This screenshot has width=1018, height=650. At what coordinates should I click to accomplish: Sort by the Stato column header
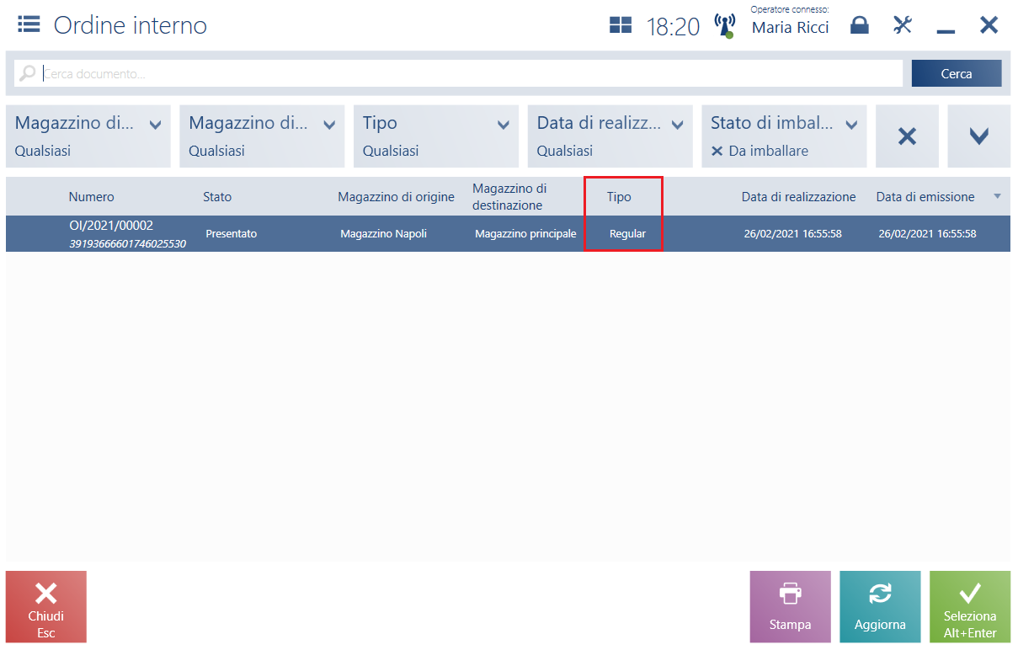pyautogui.click(x=217, y=197)
